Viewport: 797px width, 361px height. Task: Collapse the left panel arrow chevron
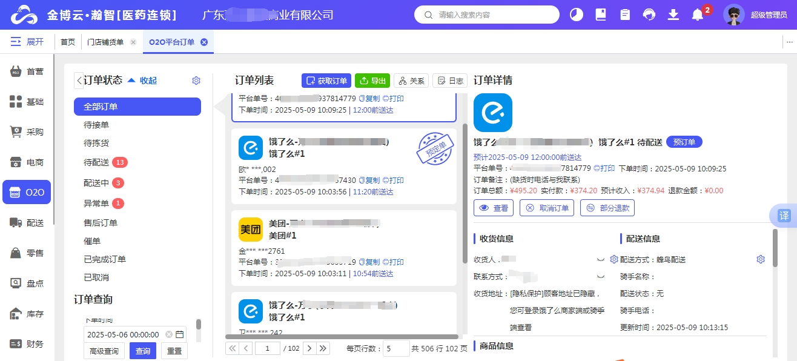(x=79, y=81)
